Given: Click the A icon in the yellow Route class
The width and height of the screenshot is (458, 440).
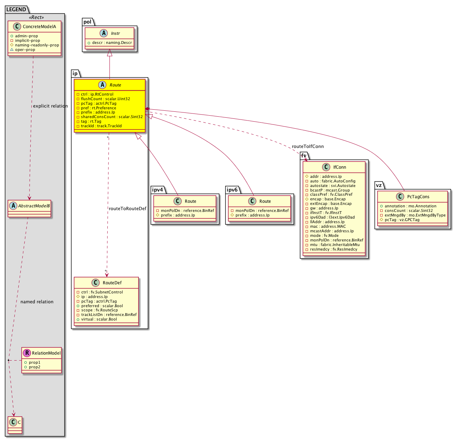Looking at the screenshot, I should pos(102,85).
